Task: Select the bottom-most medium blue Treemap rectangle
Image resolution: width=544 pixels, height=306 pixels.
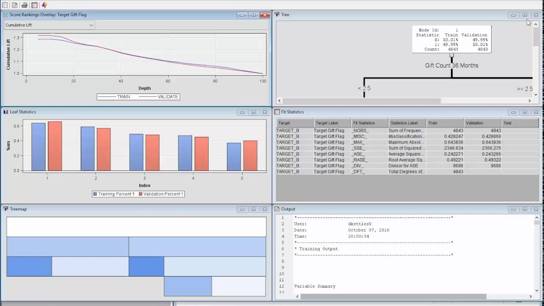Action: coord(188,286)
